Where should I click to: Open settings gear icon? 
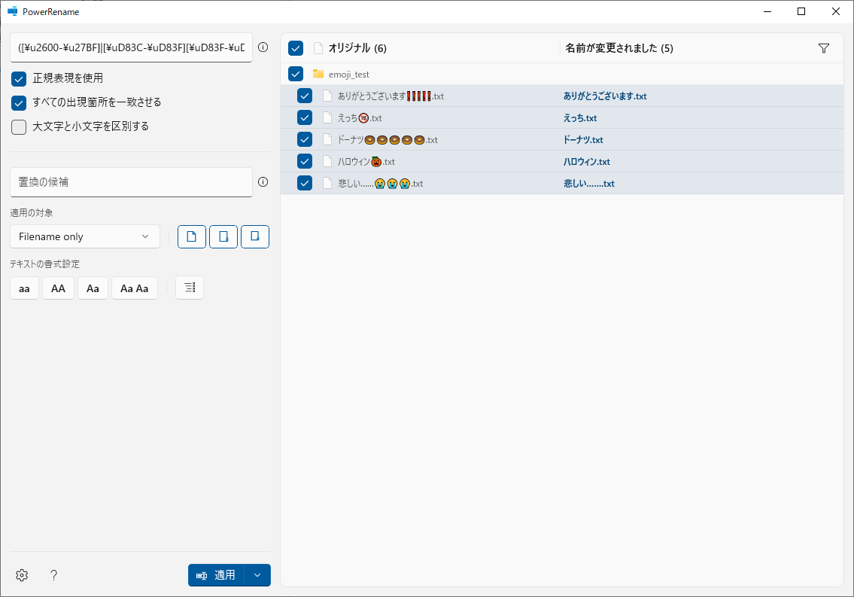(x=22, y=575)
